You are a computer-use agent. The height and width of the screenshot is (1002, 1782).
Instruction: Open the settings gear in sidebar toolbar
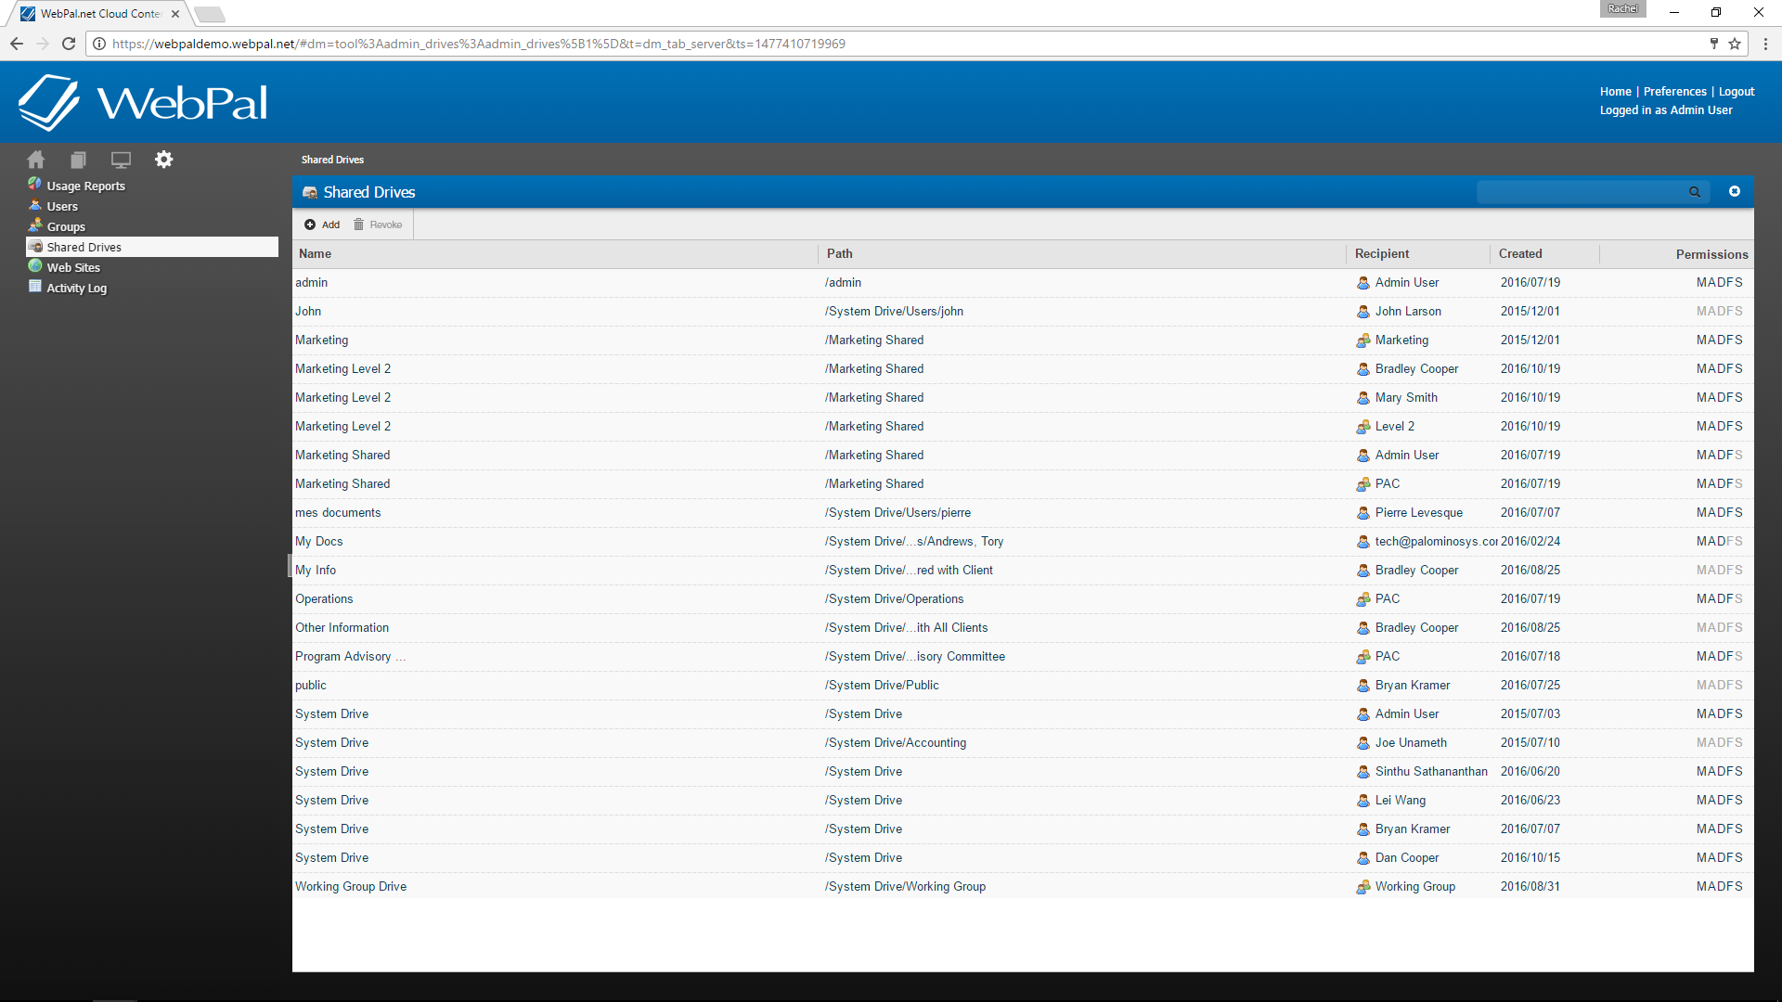164,160
